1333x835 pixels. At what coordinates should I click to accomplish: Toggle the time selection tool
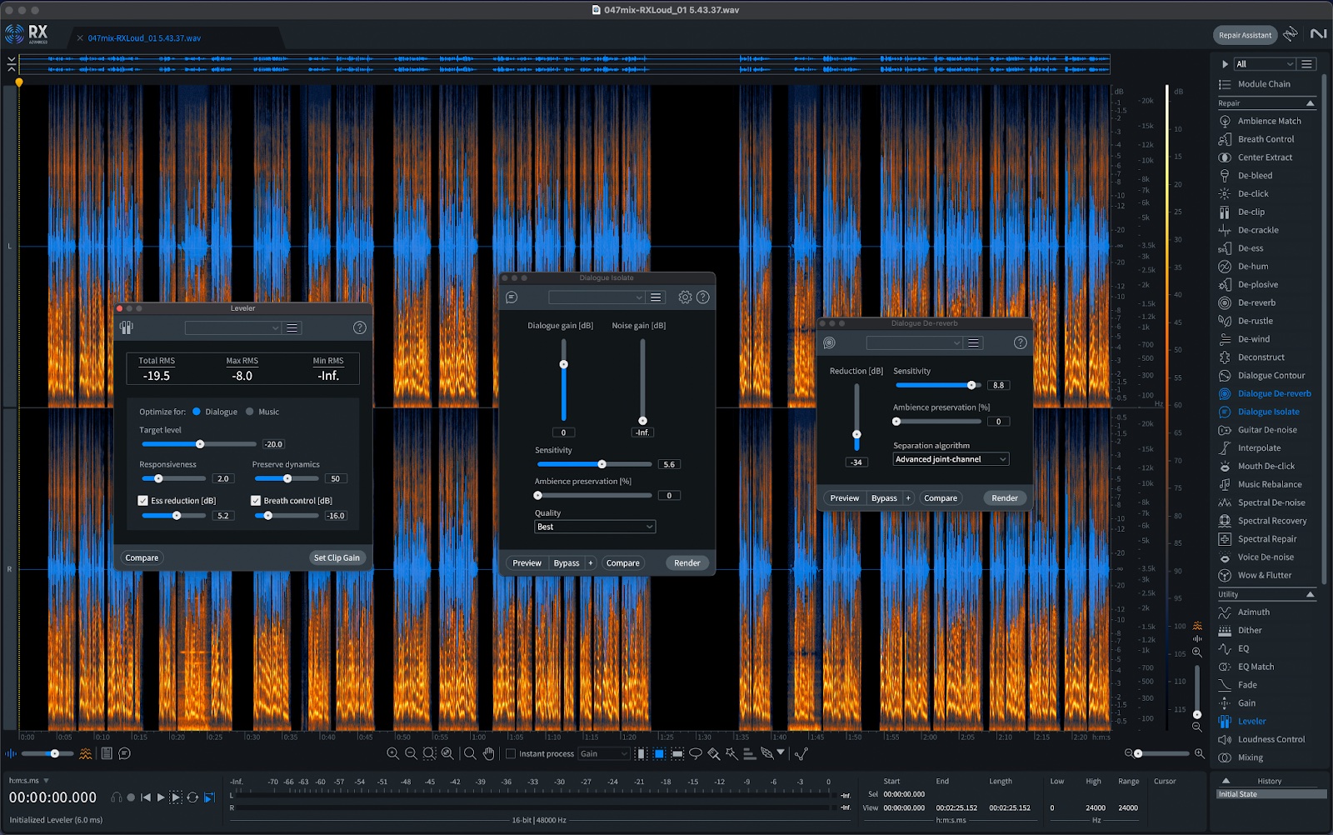(x=641, y=753)
